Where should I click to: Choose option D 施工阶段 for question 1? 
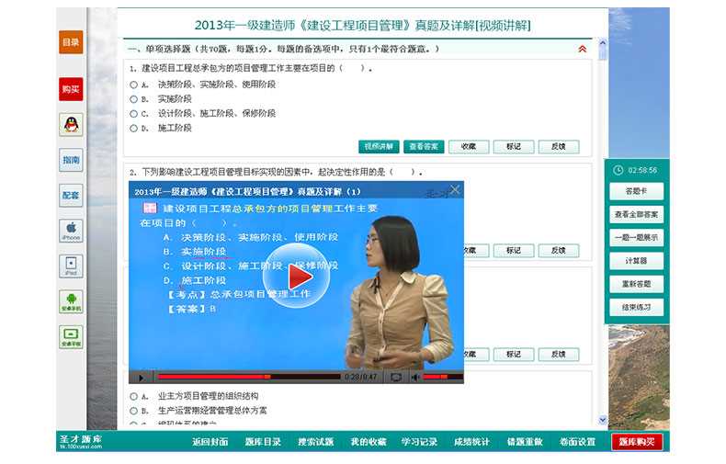[134, 129]
